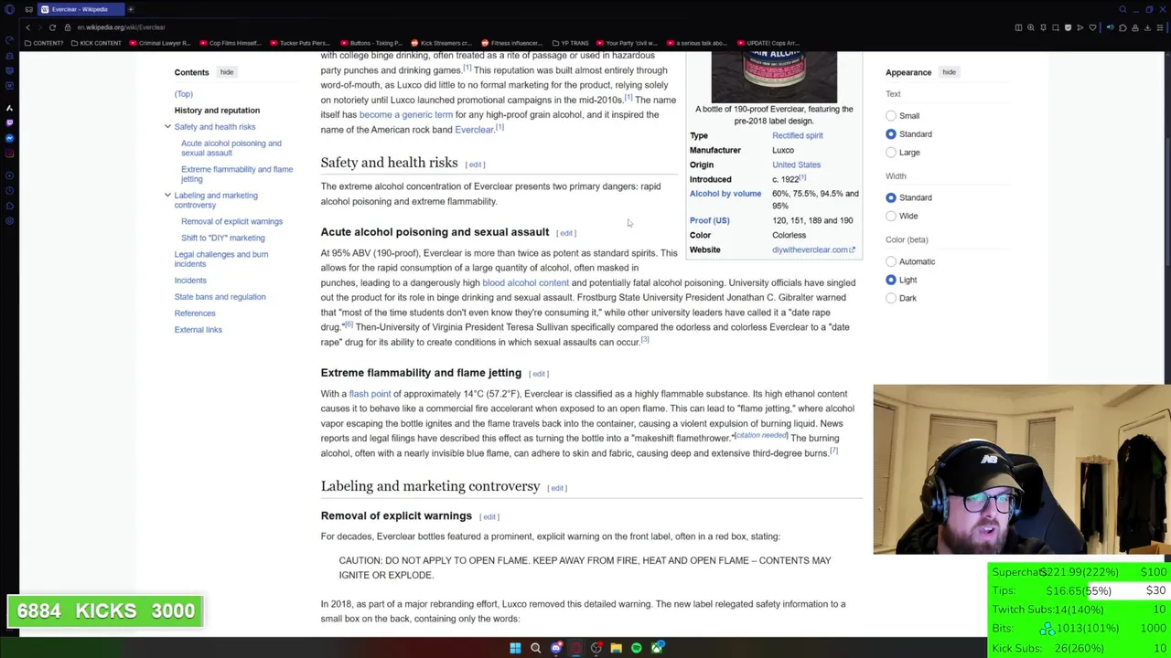This screenshot has height=658, width=1171.
Task: Open history clock icon in sidebar
Action: [x=9, y=191]
